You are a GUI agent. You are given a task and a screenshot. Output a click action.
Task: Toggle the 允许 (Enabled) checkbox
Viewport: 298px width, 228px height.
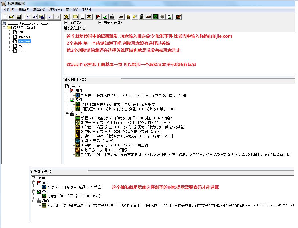point(66,23)
